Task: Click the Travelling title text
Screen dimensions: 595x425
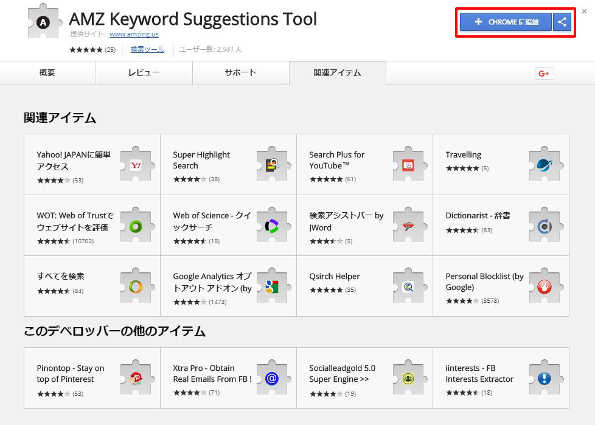Action: (464, 154)
